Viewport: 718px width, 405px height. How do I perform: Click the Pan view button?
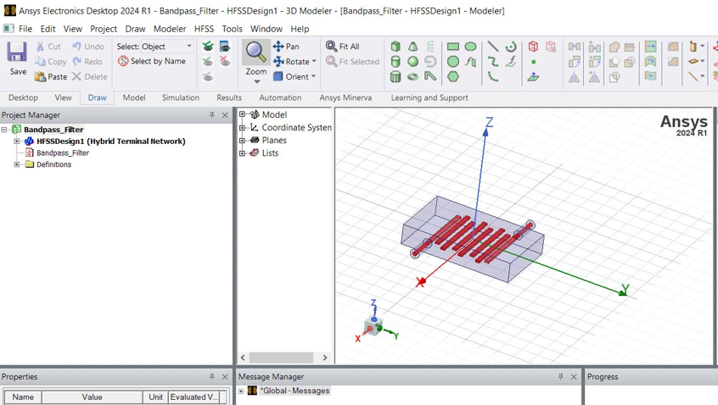(x=286, y=47)
